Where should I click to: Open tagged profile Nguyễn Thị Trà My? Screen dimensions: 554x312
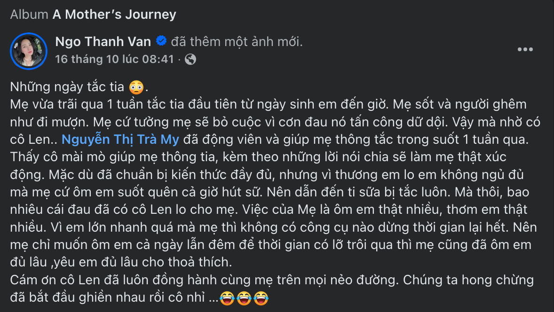coord(120,139)
